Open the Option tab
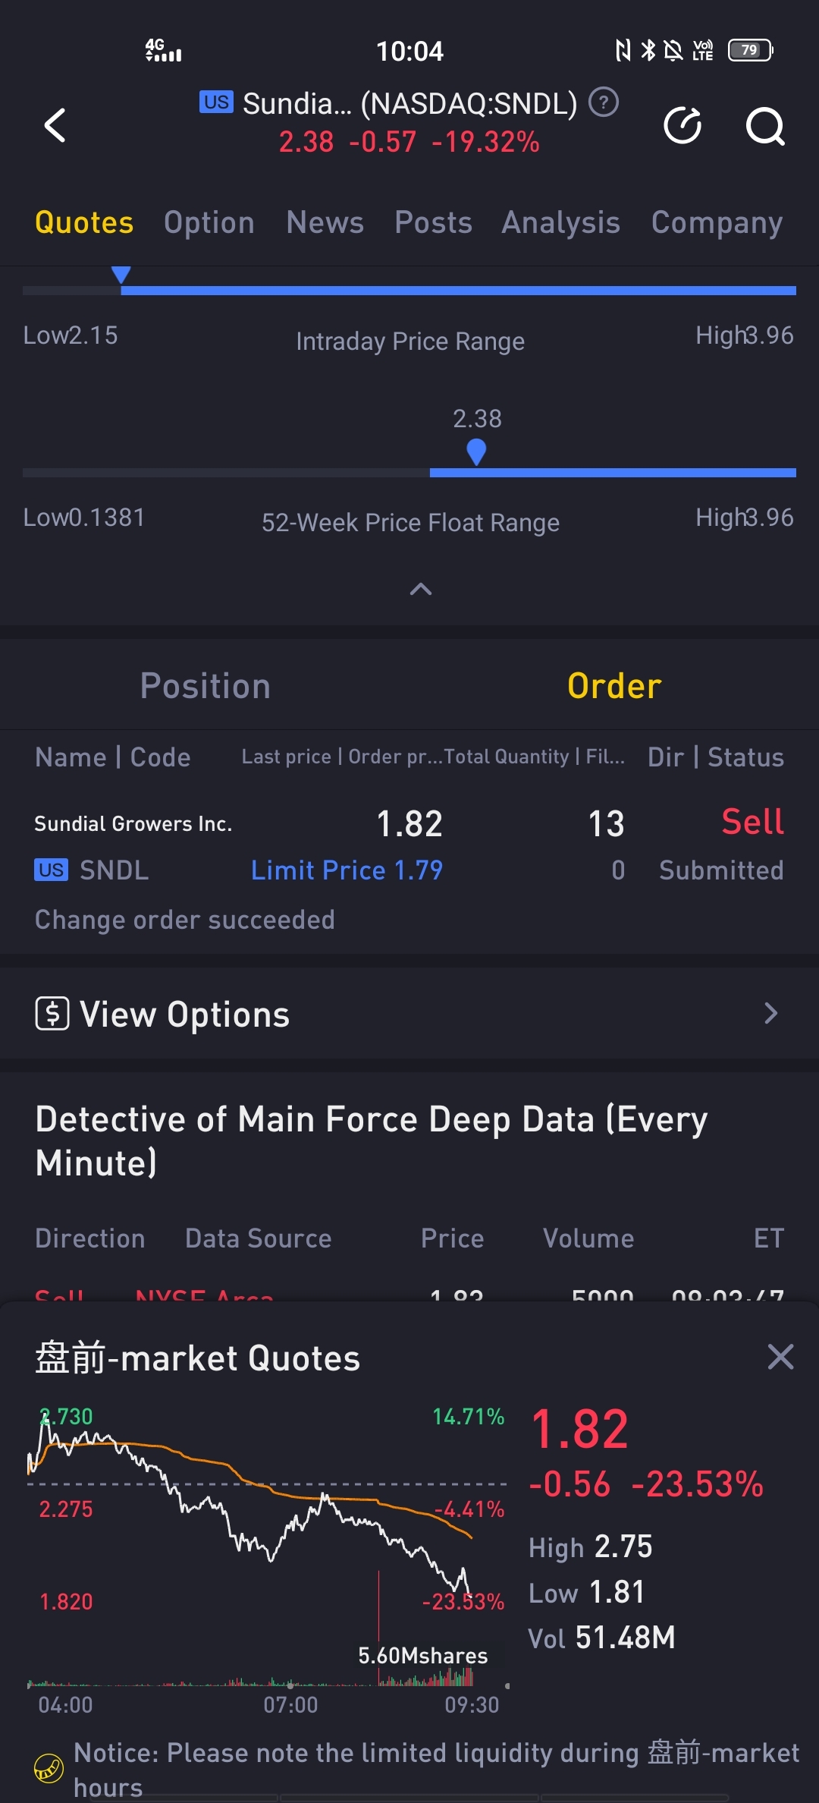Viewport: 819px width, 1803px height. 209,222
